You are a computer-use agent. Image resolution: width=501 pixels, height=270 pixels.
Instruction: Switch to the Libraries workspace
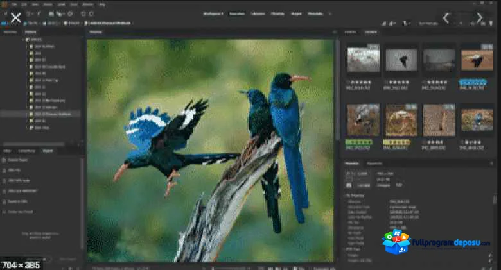click(x=258, y=13)
